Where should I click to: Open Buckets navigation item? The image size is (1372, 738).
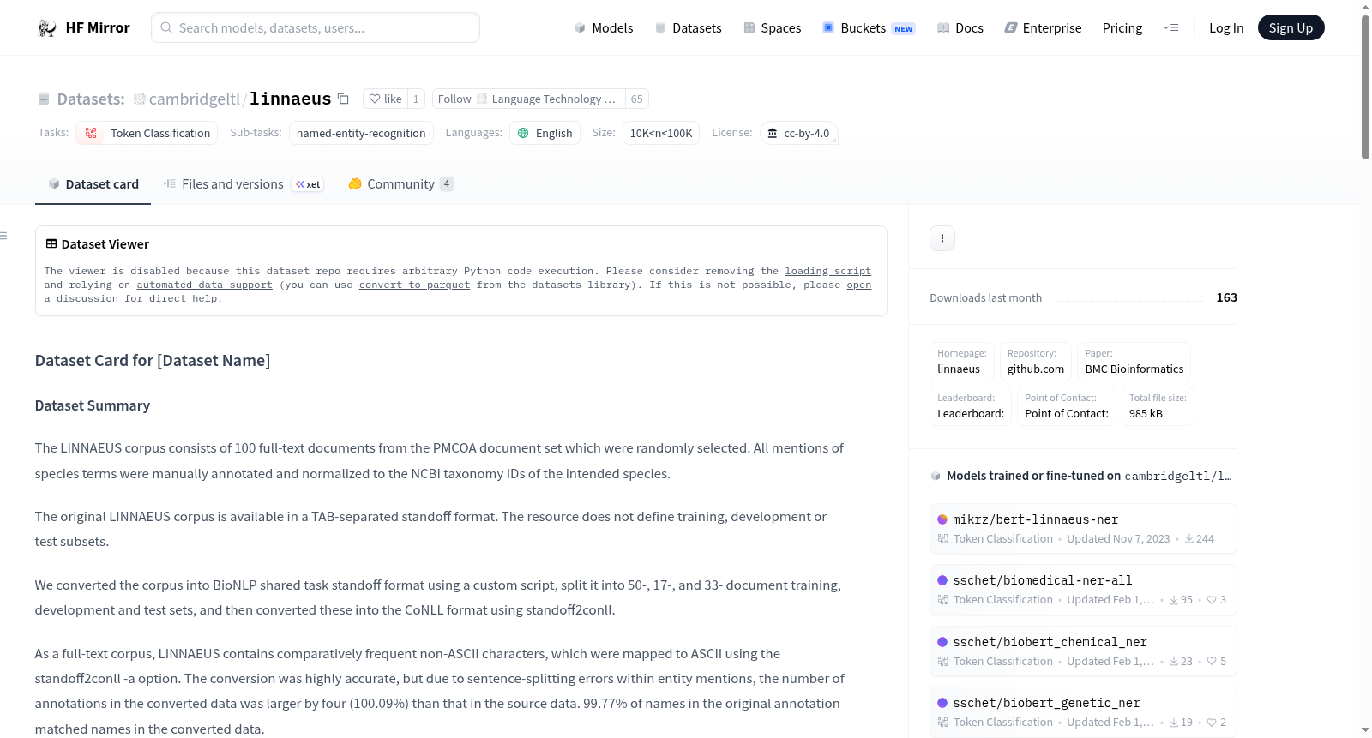tap(869, 28)
